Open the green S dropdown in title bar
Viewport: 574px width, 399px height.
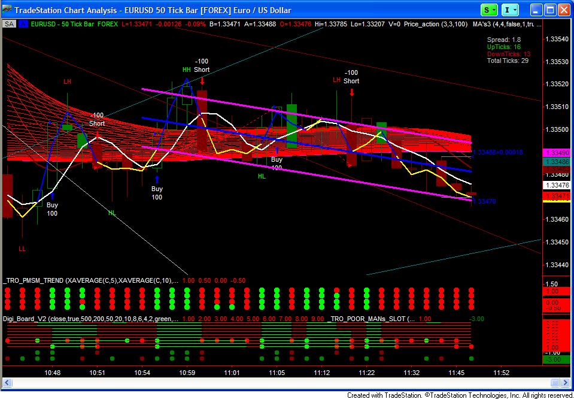(490, 10)
